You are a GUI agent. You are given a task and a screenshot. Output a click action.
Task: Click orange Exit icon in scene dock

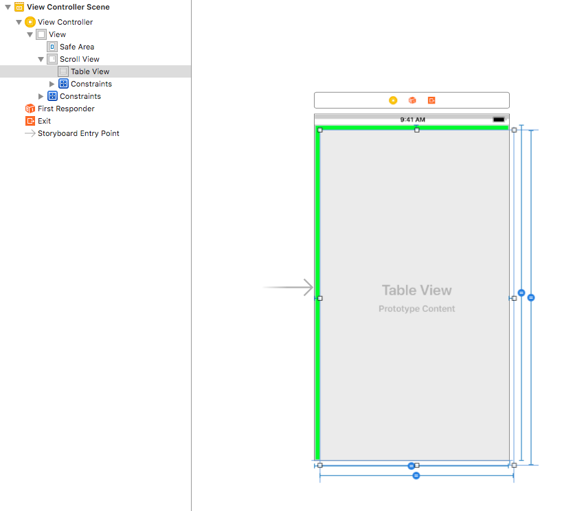tap(431, 100)
